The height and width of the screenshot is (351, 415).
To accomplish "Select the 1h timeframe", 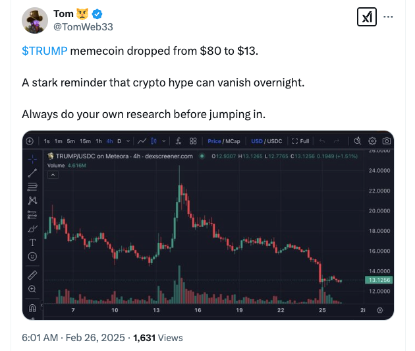I will (99, 141).
